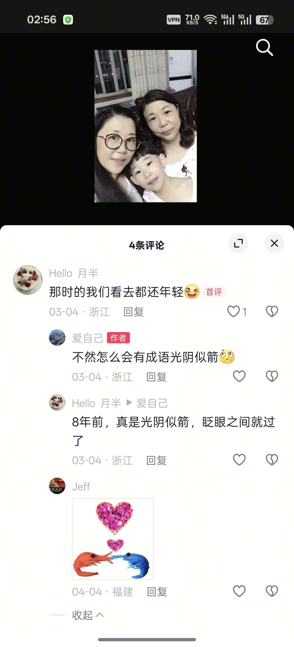294x647 pixels.
Task: Tap the search magnifier icon
Action: click(264, 47)
